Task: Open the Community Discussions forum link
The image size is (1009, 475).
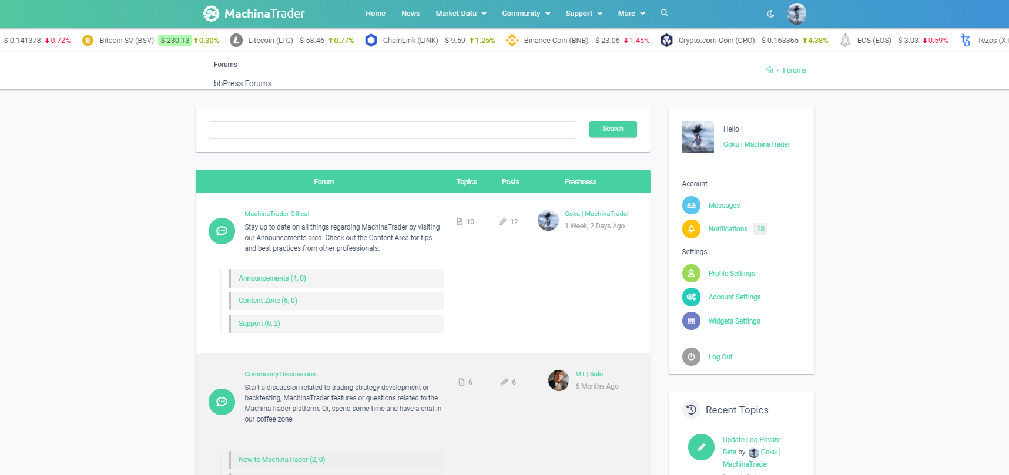Action: click(280, 374)
